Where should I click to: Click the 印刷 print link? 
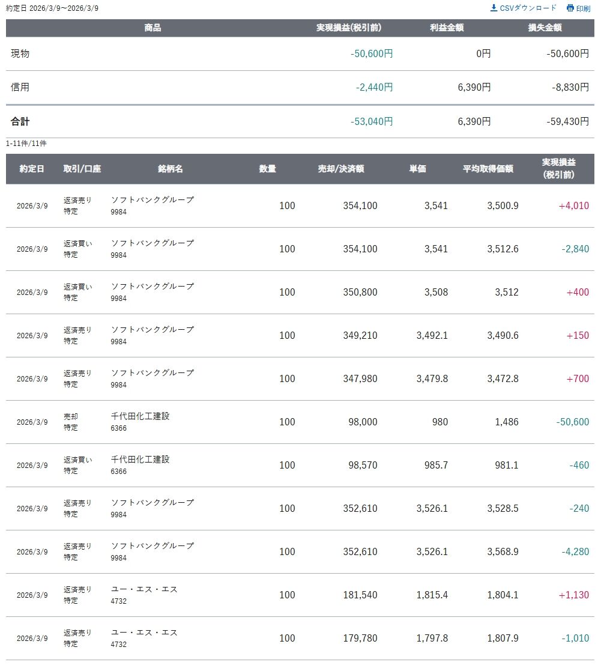click(583, 8)
